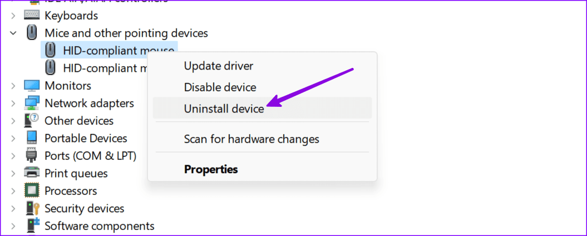
Task: Click the Monitors category icon
Action: click(x=32, y=86)
